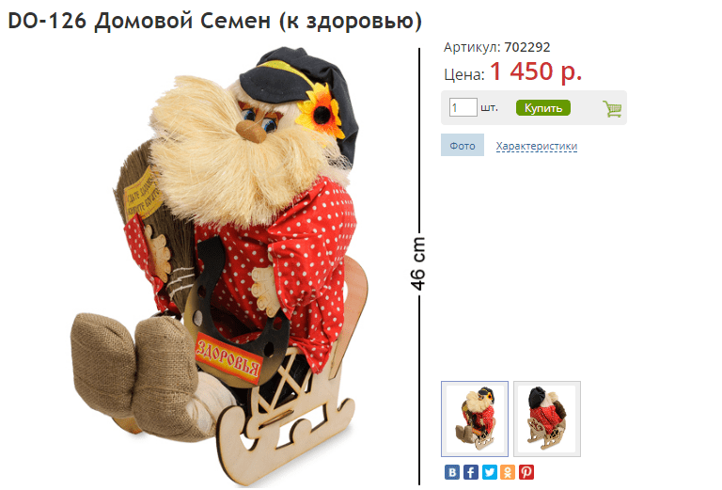Click the article number 702292

(x=527, y=47)
